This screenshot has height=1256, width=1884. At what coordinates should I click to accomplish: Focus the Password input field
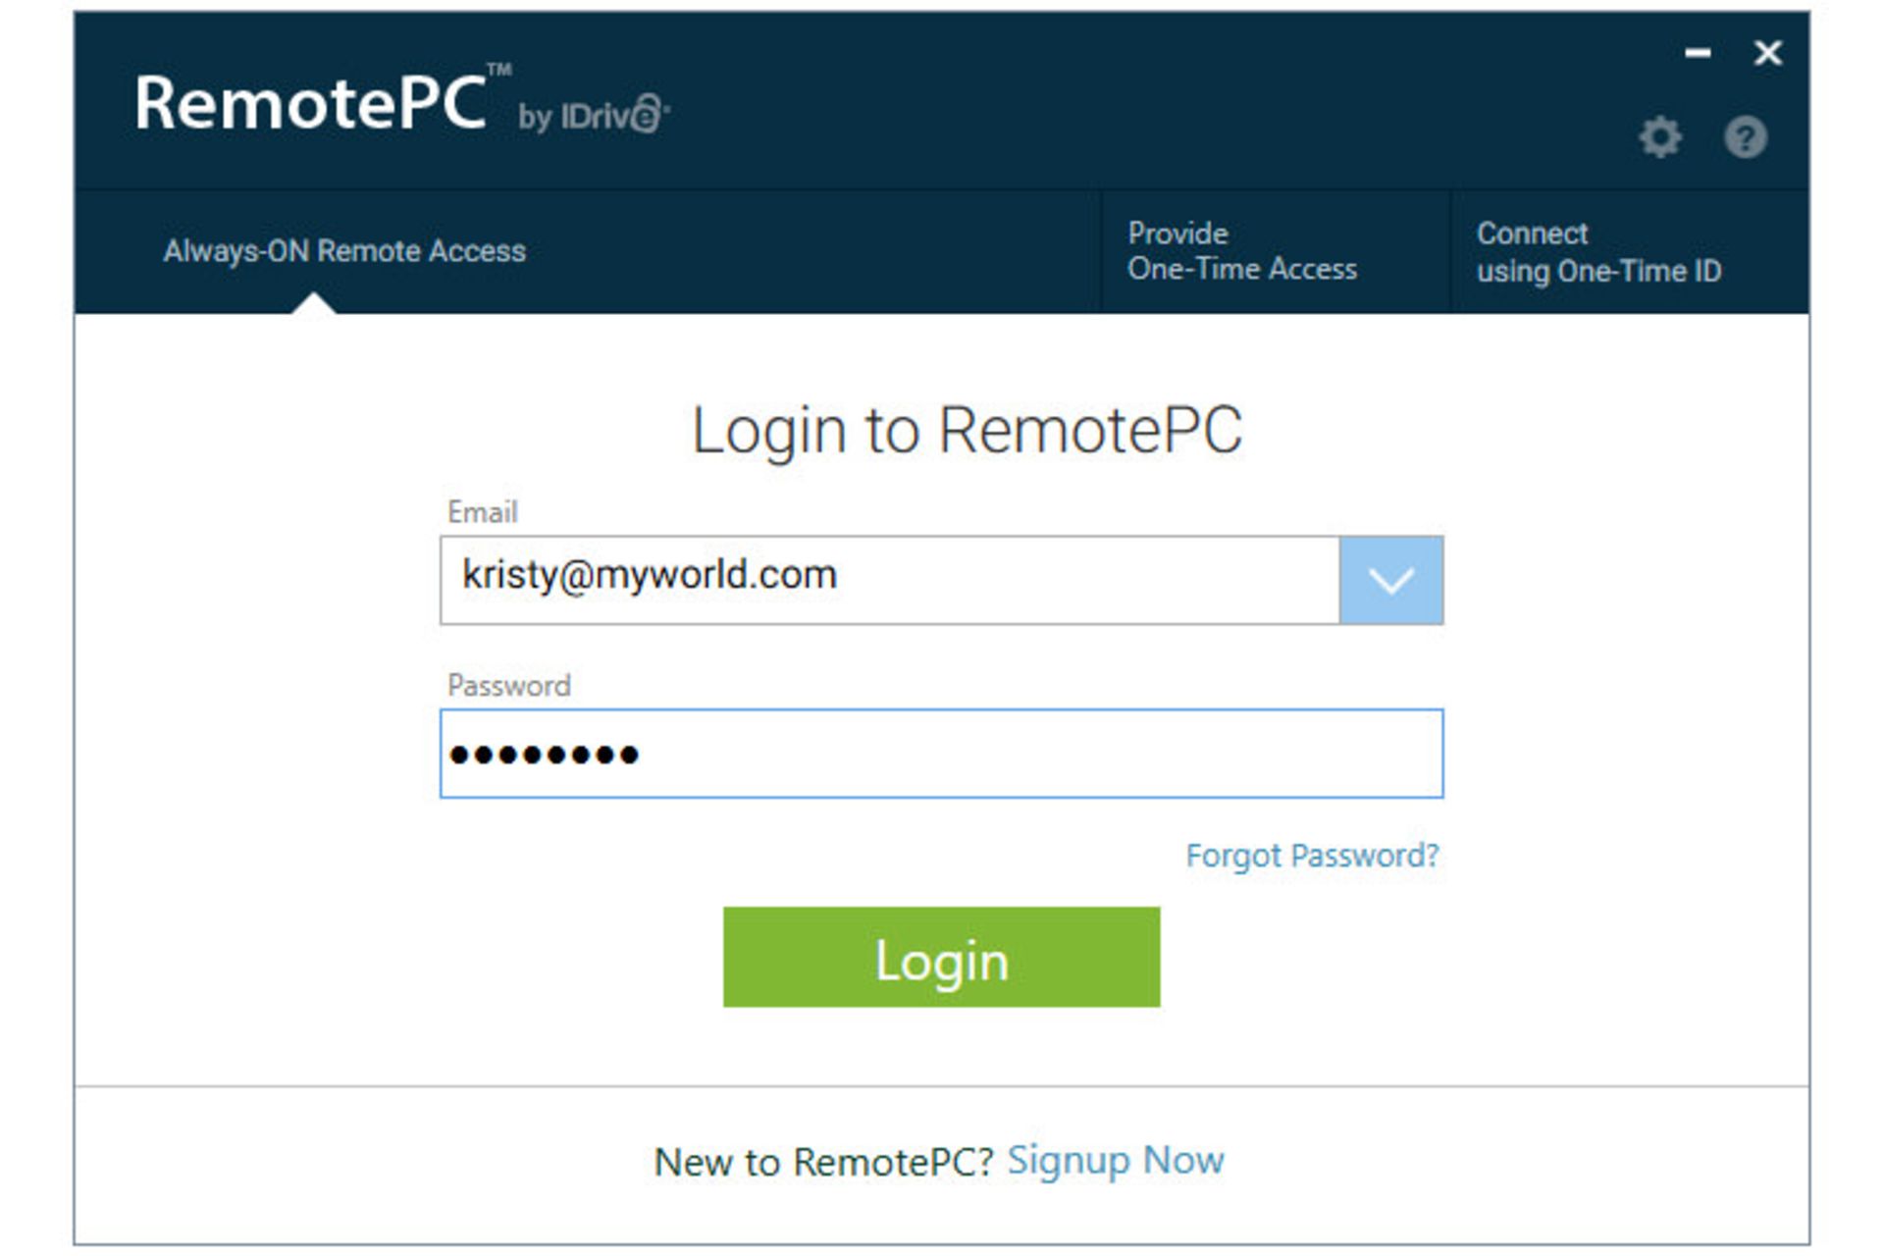pyautogui.click(x=941, y=754)
